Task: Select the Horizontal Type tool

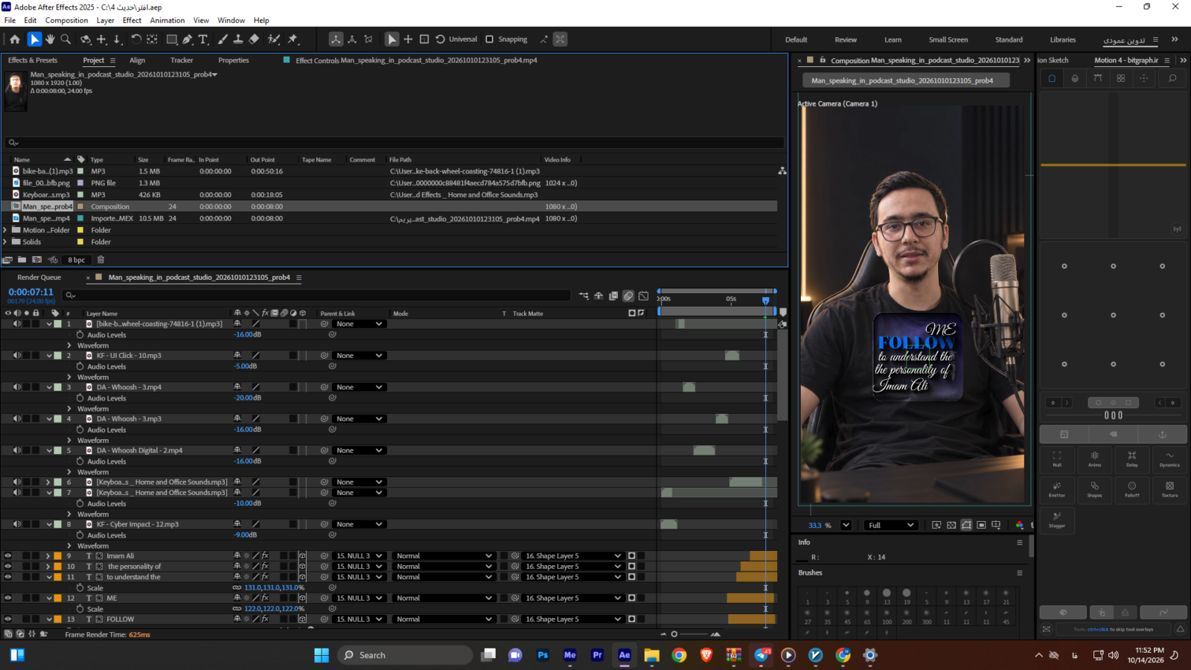Action: (x=203, y=39)
